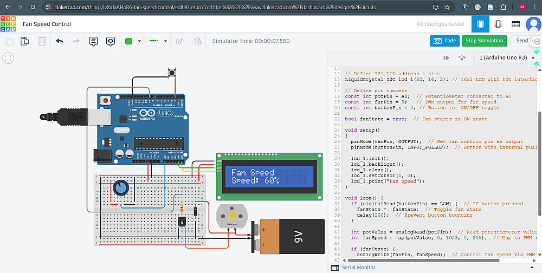Click the Code button

tap(444, 41)
